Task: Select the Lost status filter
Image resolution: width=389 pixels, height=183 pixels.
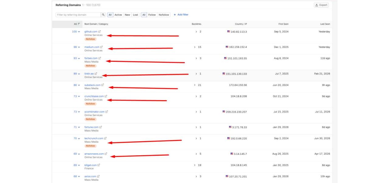Action: pos(135,15)
